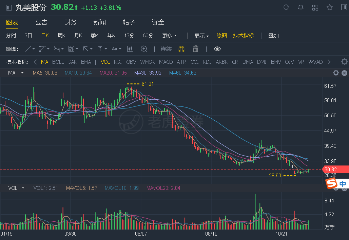This screenshot has width=349, height=240.
Task: Toggle the left sidebar panel icon
Action: (9, 7)
